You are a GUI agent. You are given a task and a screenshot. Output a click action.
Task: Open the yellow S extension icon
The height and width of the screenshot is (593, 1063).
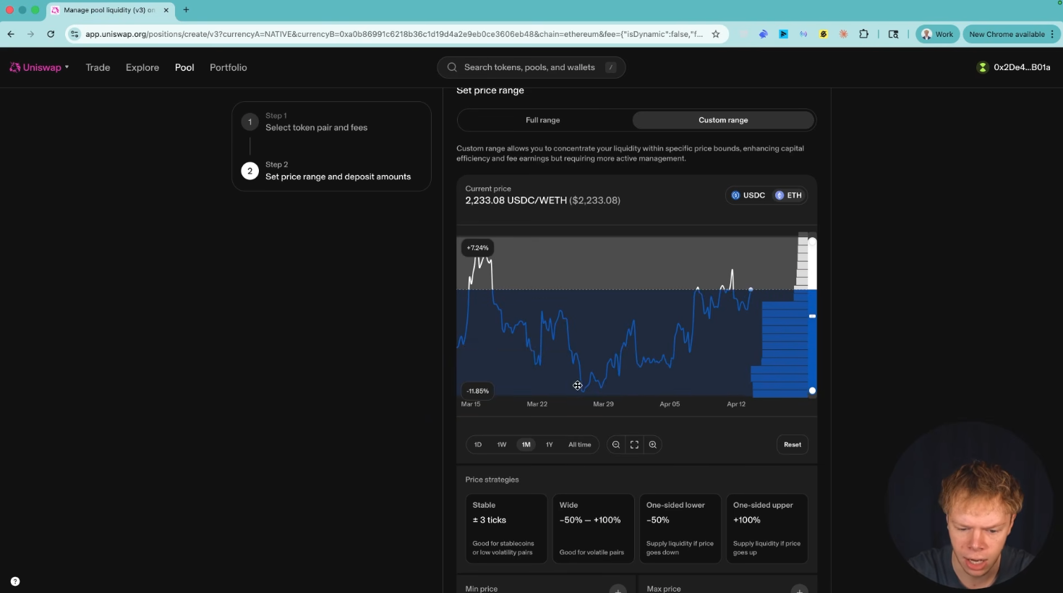click(823, 34)
